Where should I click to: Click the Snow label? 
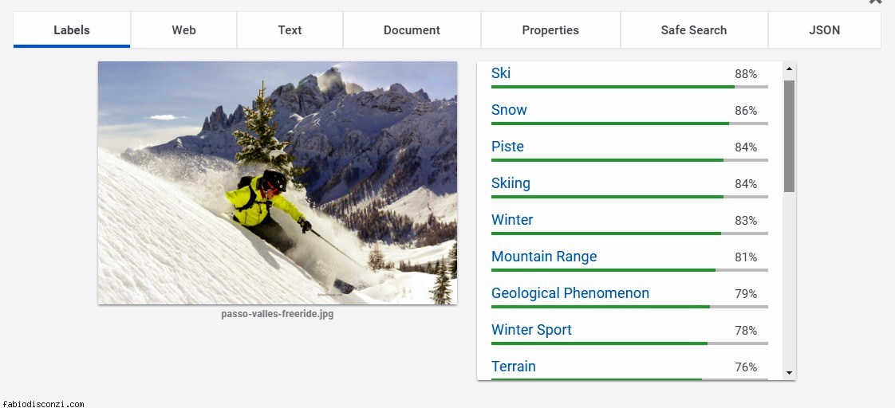509,110
